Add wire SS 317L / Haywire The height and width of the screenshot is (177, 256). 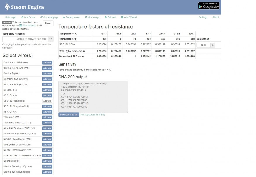point(47,106)
